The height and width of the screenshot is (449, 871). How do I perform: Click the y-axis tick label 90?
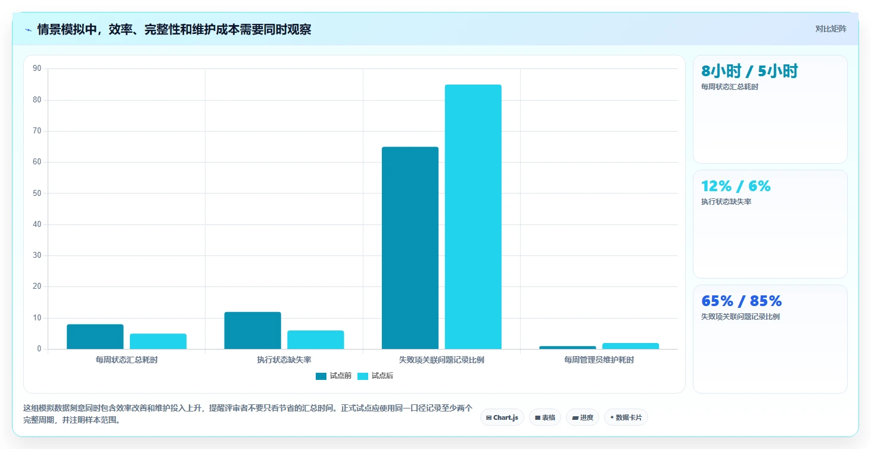pos(37,68)
